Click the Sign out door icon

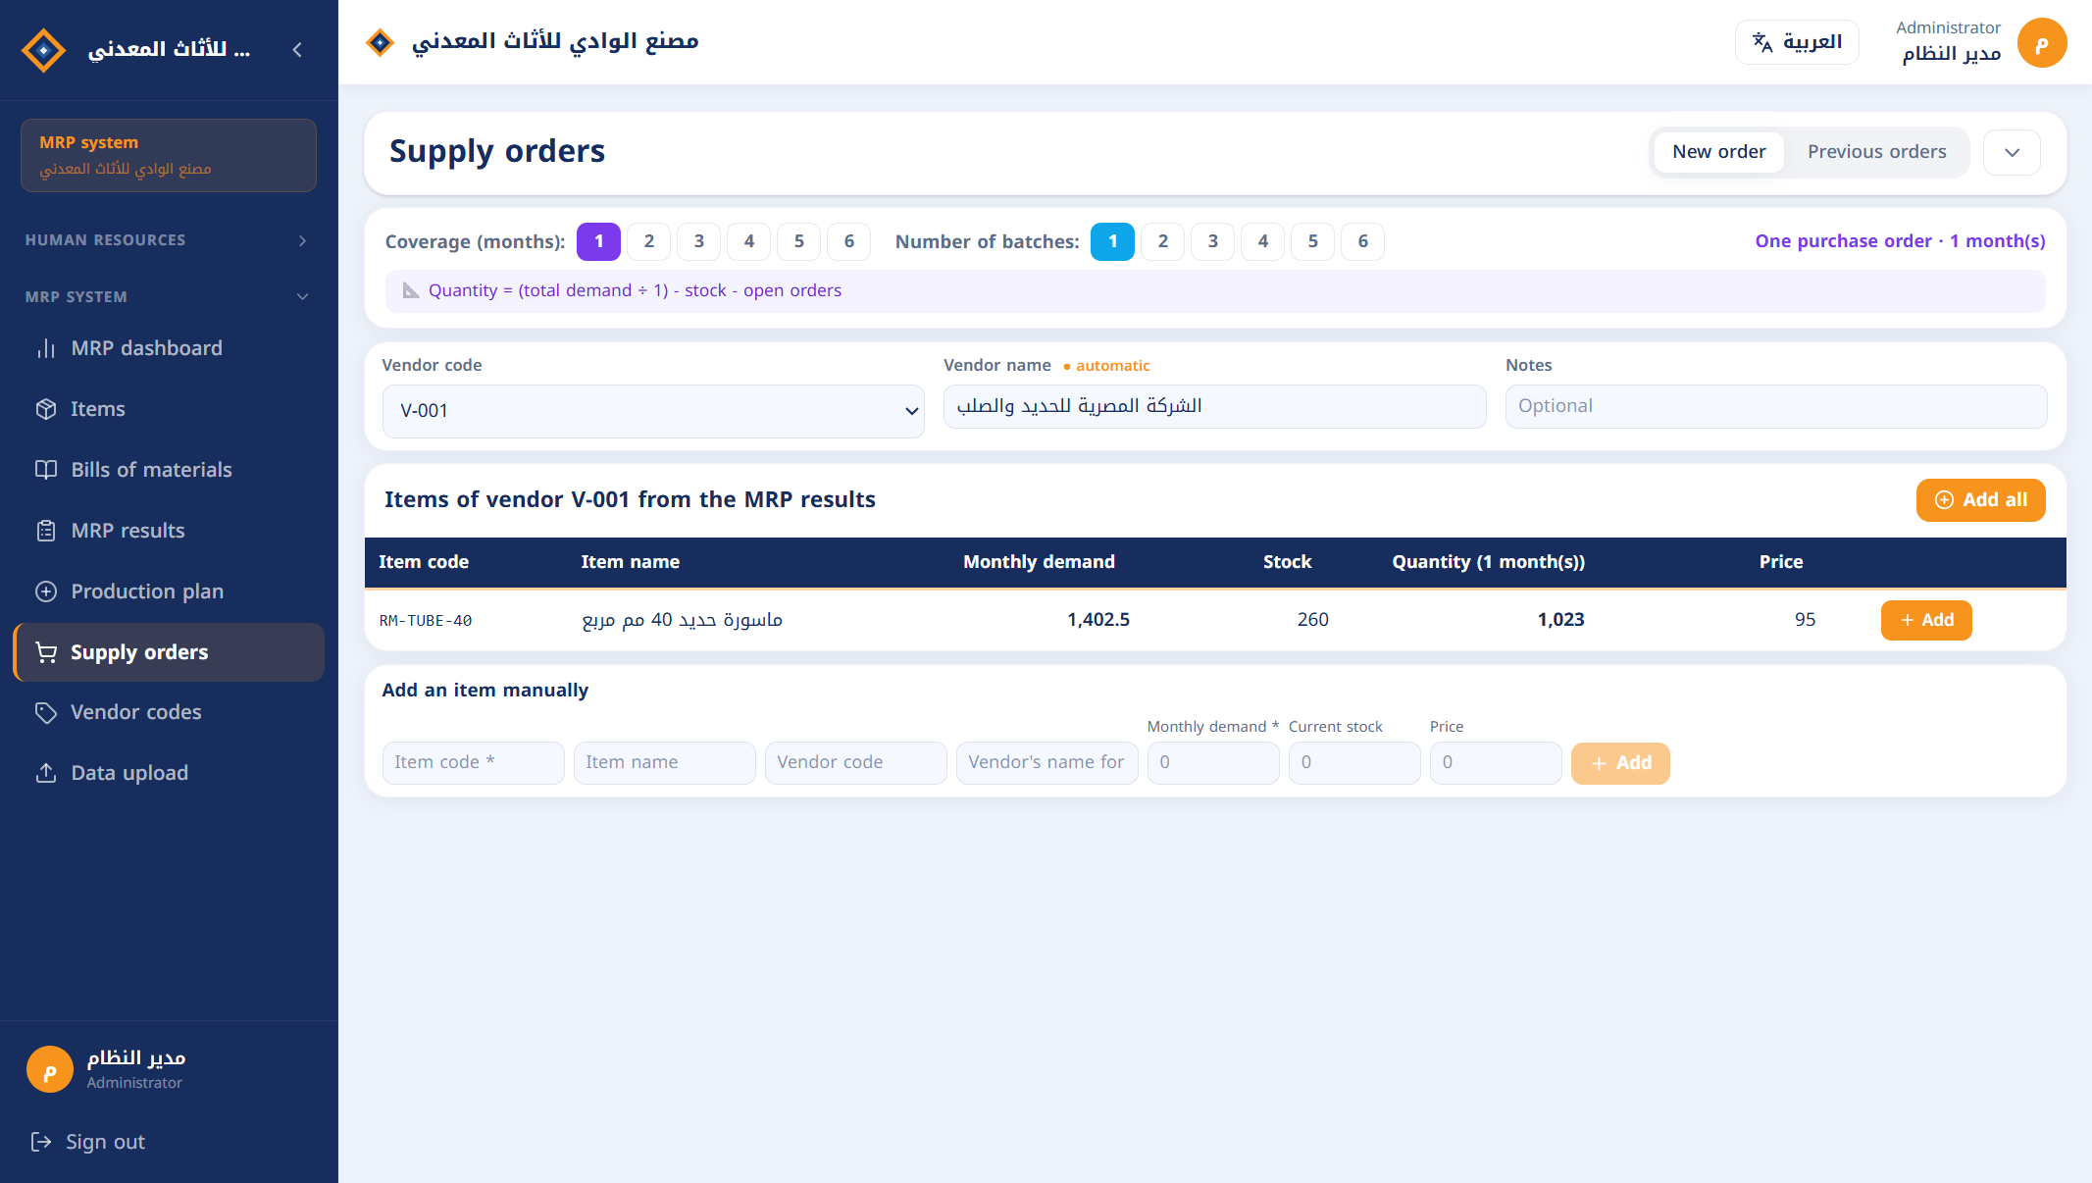point(41,1142)
